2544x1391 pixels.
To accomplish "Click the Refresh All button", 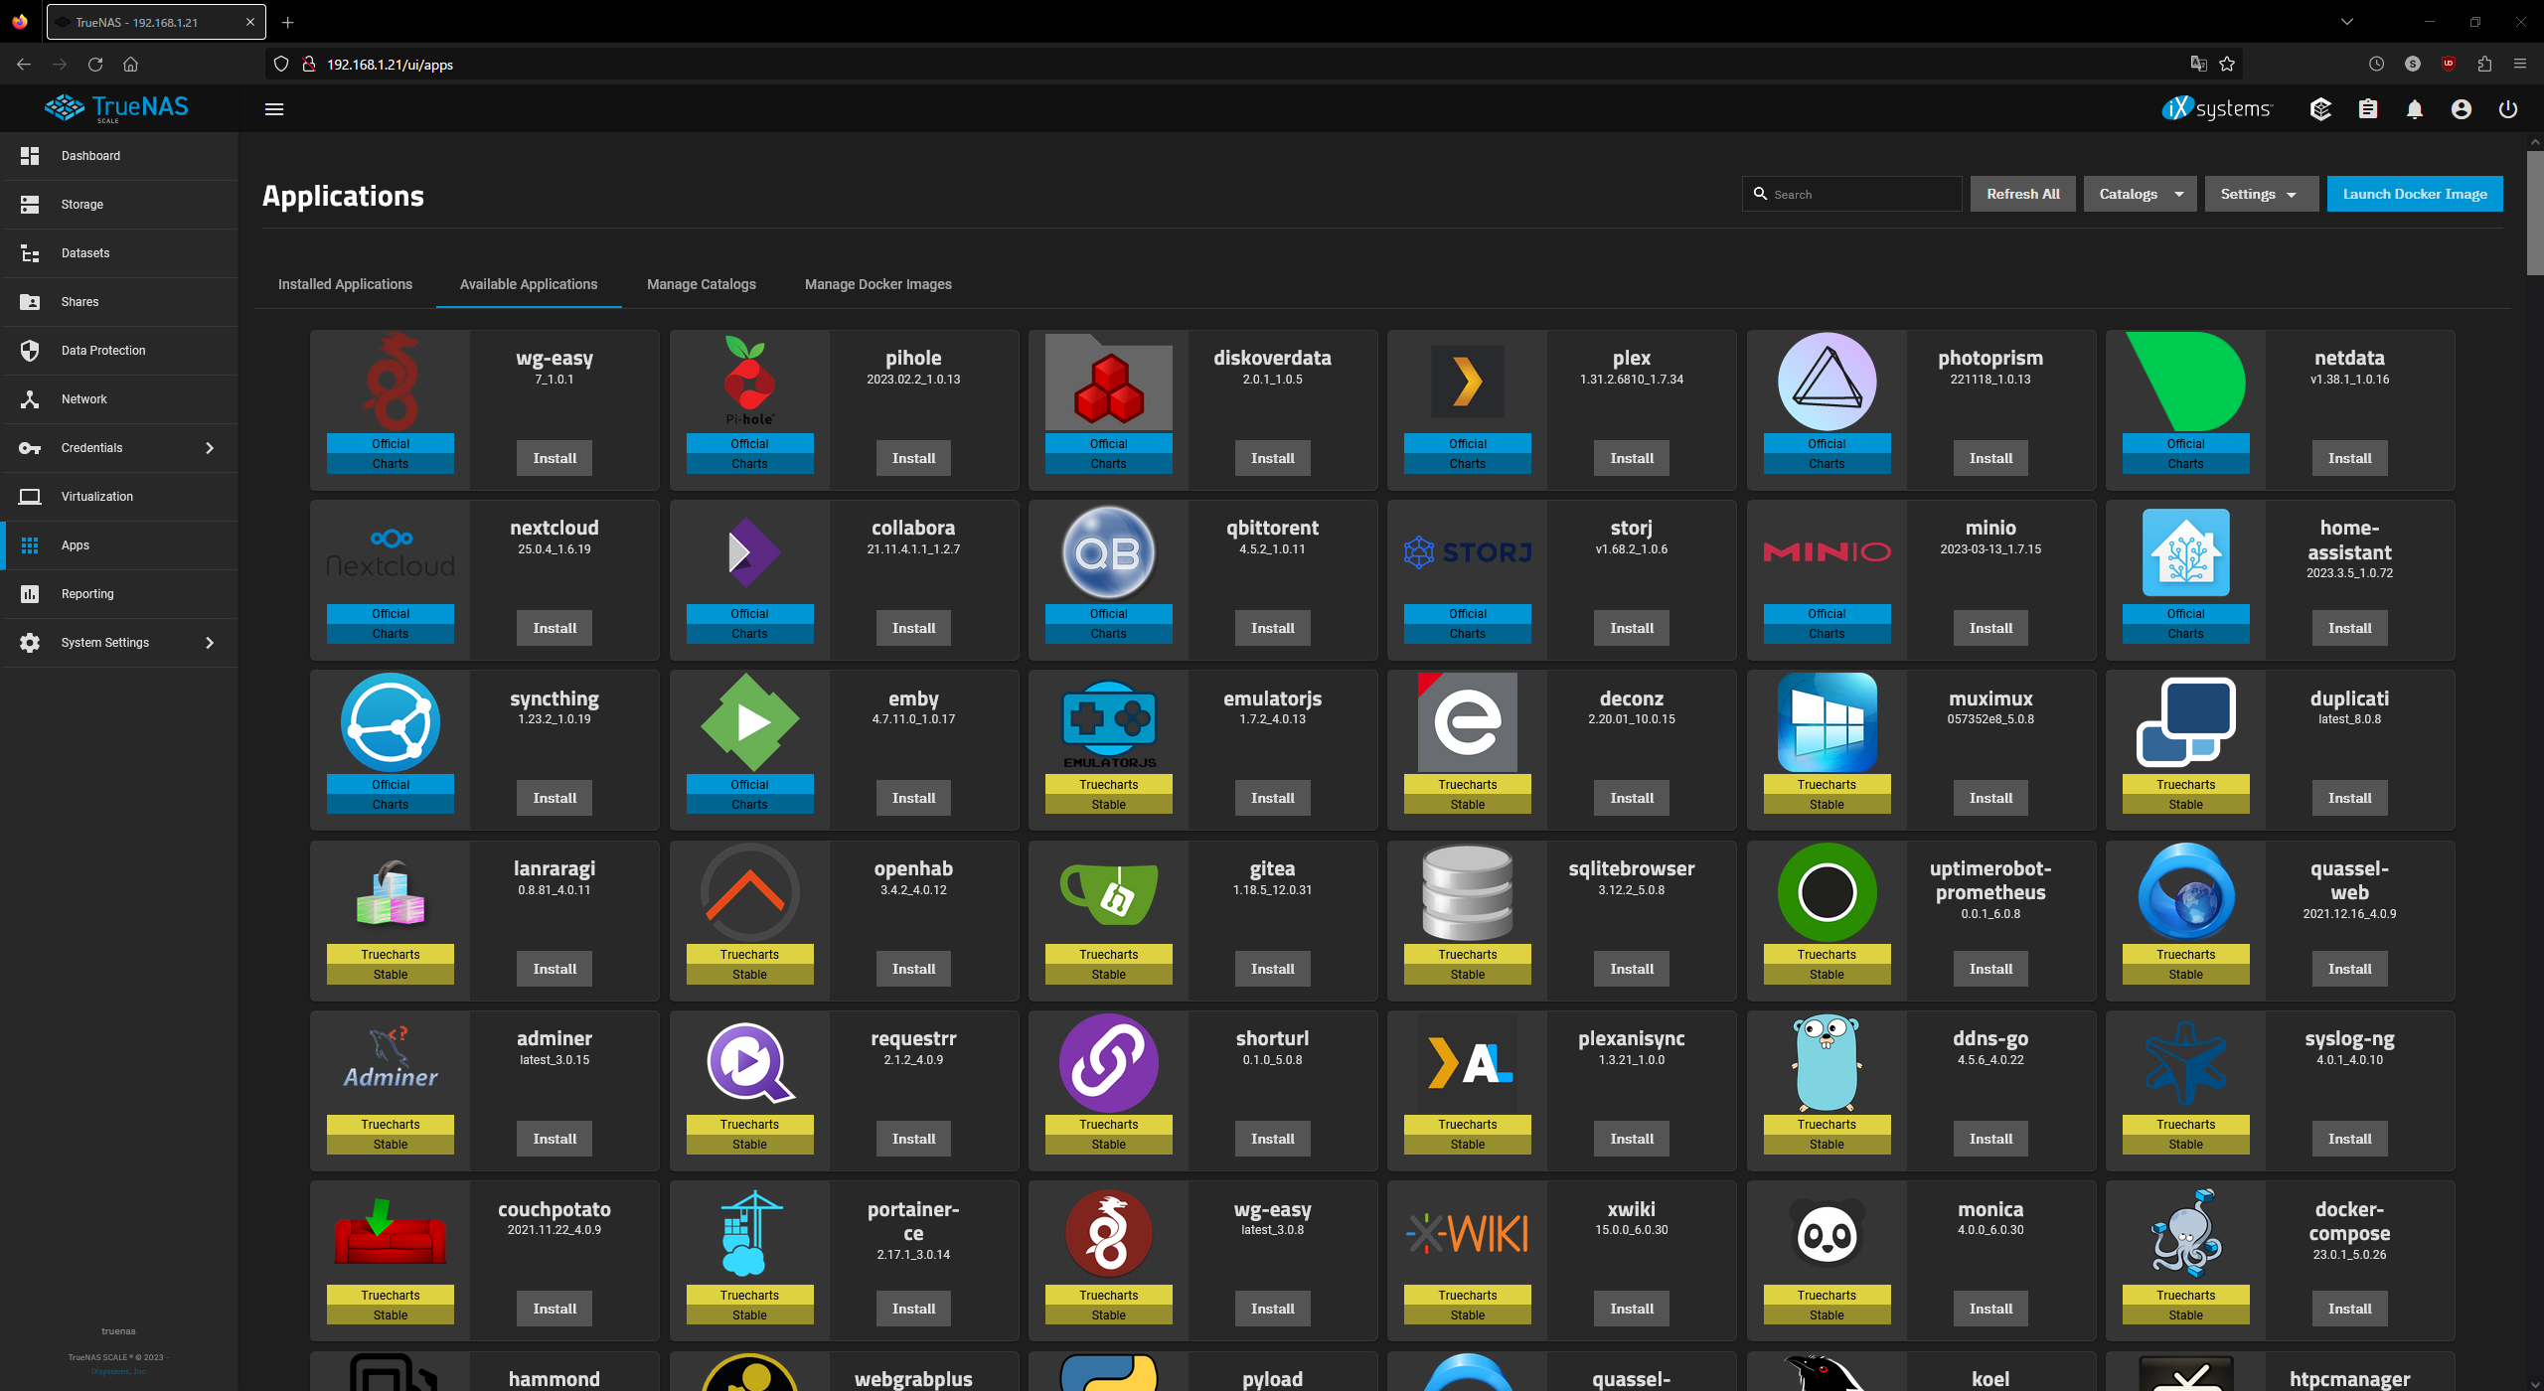I will pyautogui.click(x=2022, y=194).
